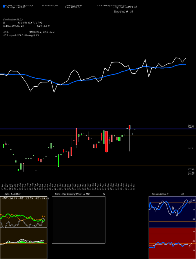The height and width of the screenshot is (259, 196).
Task: Click the first 271.69 price level label
Action: point(191,169)
